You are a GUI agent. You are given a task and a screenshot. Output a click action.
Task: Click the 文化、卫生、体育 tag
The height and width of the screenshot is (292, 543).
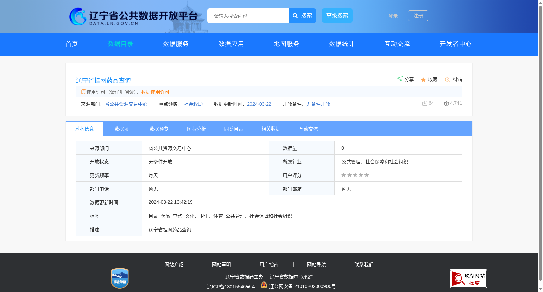click(x=204, y=216)
